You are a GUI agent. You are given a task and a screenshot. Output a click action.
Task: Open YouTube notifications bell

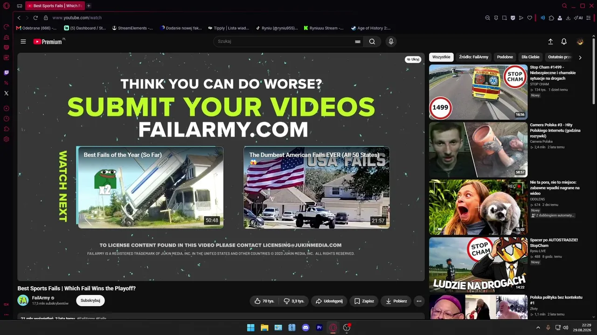pos(564,41)
